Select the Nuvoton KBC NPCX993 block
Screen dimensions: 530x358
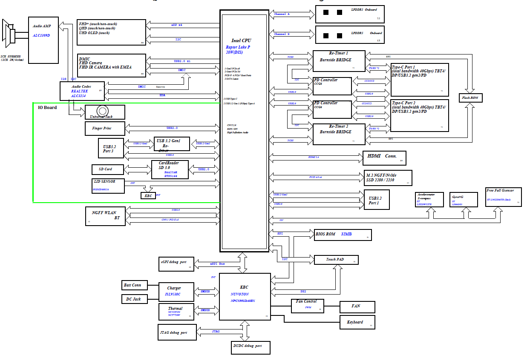pyautogui.click(x=245, y=296)
